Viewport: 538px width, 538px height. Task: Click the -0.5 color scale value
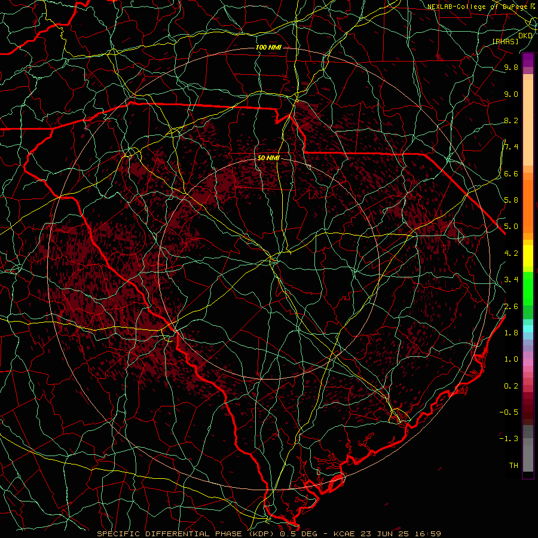click(x=509, y=412)
